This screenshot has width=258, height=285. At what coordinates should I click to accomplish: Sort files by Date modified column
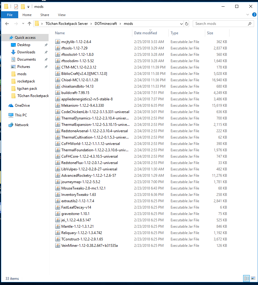tap(146, 33)
